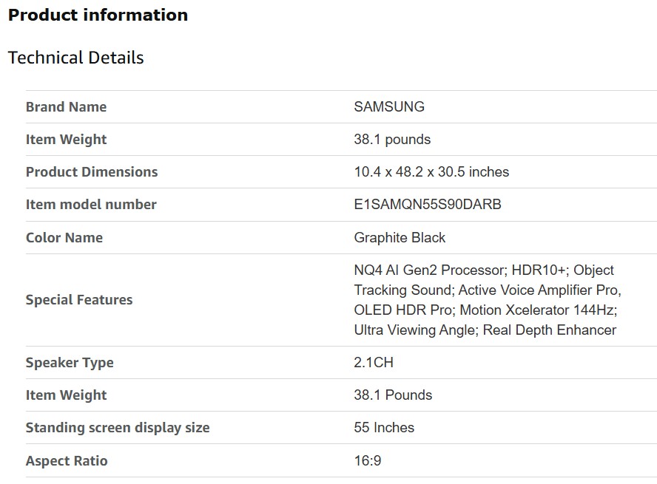Click the Aspect Ratio label
This screenshot has width=657, height=484.
[67, 461]
